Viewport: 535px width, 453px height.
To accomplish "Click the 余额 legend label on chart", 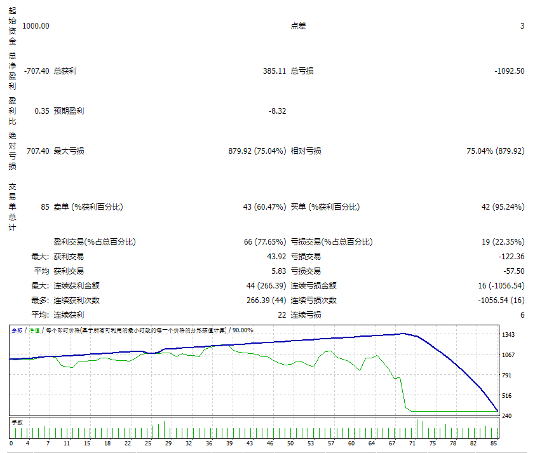I will click(17, 330).
